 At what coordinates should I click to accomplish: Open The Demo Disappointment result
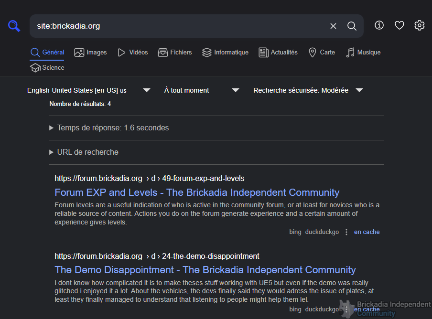point(205,270)
